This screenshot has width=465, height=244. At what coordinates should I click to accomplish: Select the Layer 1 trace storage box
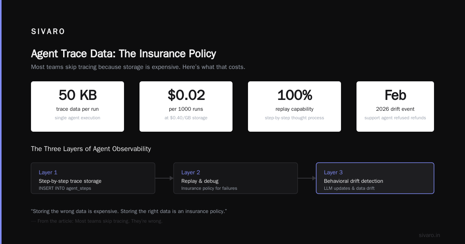[93, 178]
